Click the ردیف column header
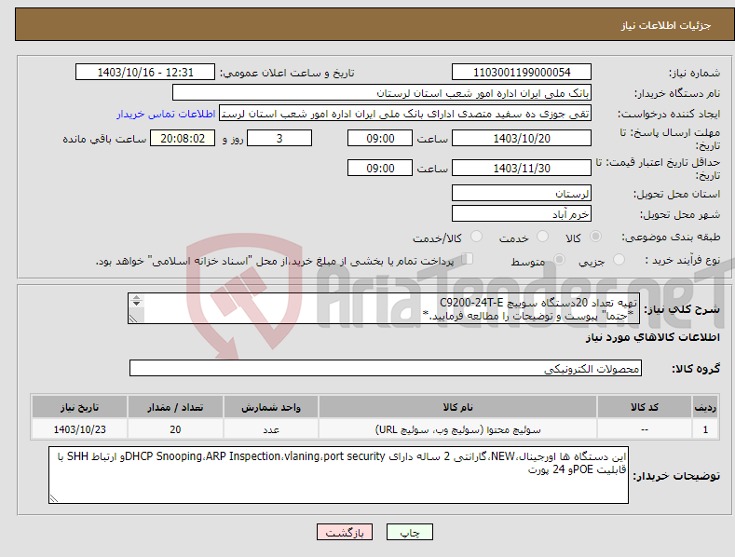 coord(705,407)
